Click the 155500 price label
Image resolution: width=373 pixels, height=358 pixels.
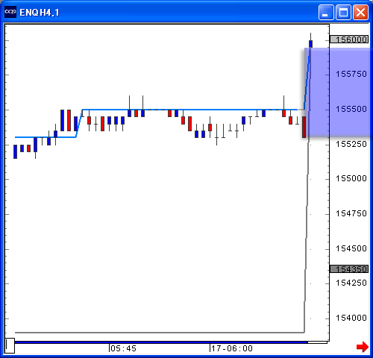(351, 109)
